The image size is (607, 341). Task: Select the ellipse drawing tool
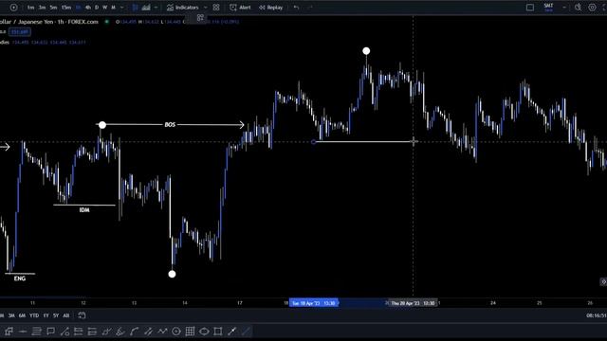click(x=204, y=332)
